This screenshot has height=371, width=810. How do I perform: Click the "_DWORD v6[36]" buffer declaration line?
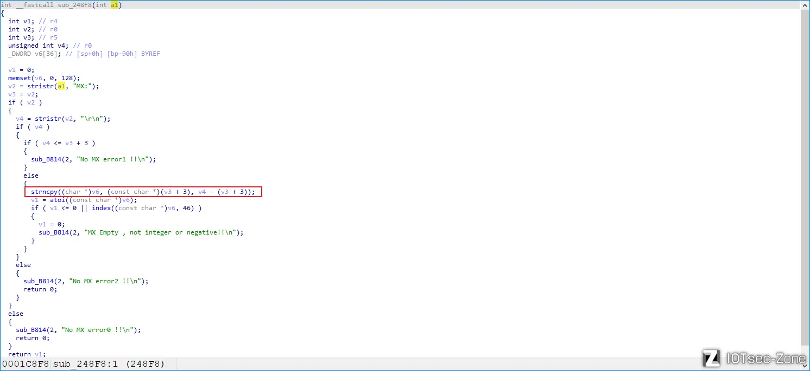point(84,54)
